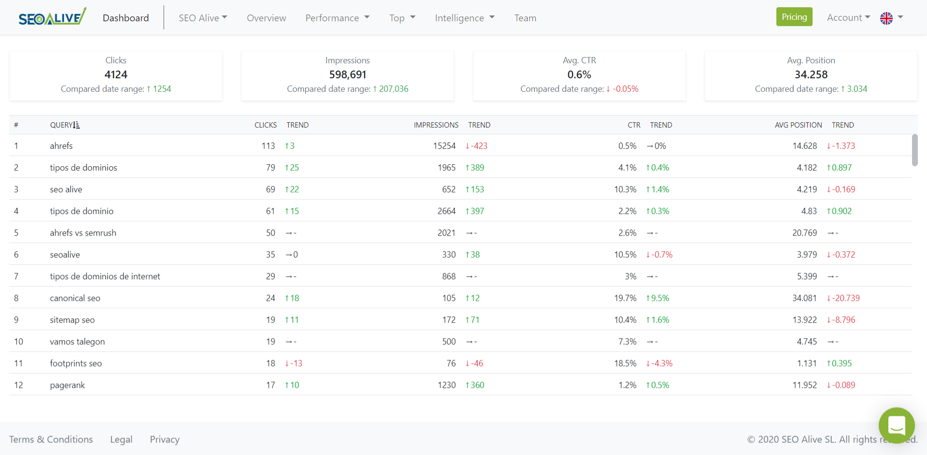Go to the Dashboard tab
The height and width of the screenshot is (455, 927).
pos(126,18)
